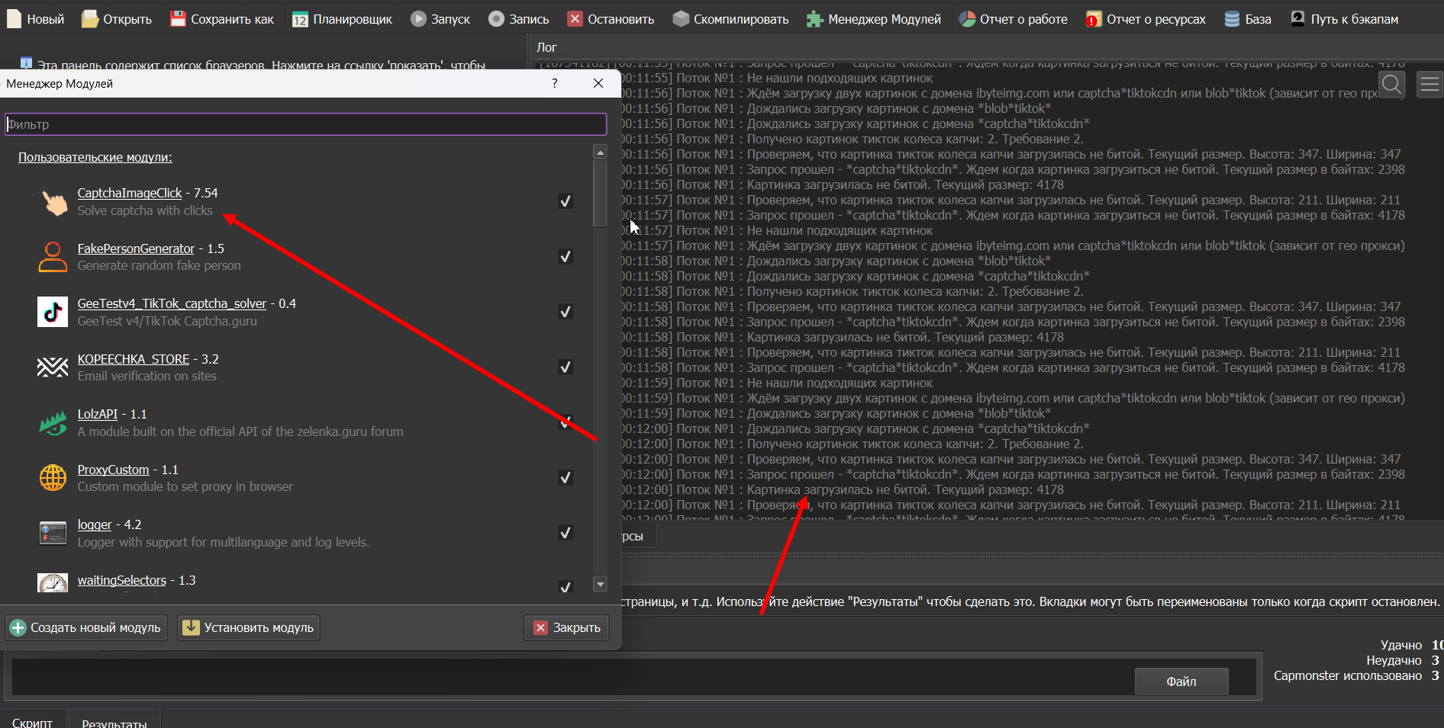Switch to the Скрипт tab
Screen dimensions: 1444x728
click(33, 722)
